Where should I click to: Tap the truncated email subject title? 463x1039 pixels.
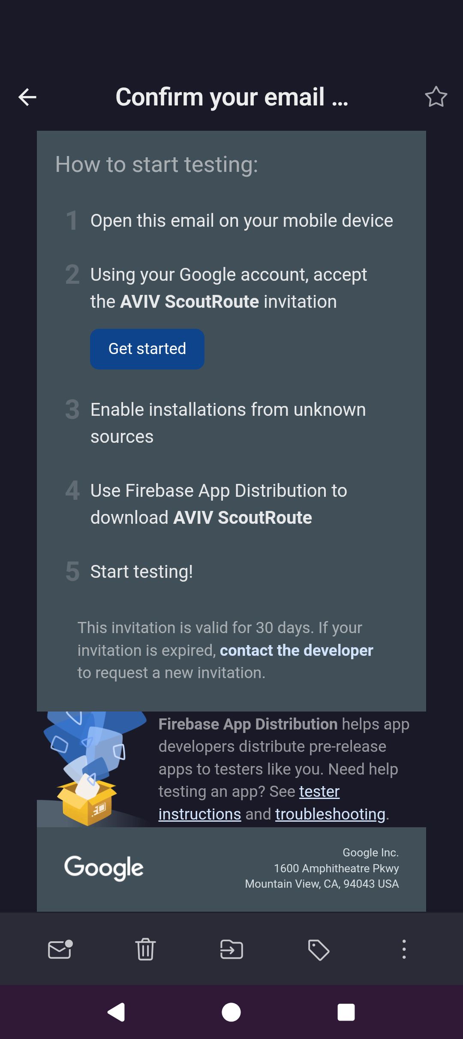tap(231, 97)
